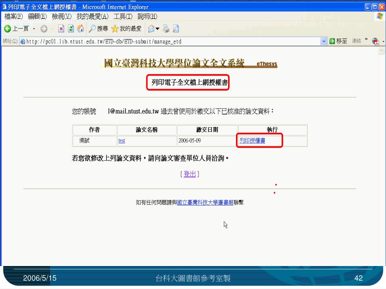Open the 工具(T) menu

[x=123, y=17]
